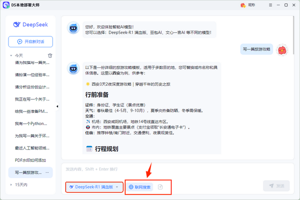Click the message input field
The height and width of the screenshot is (200, 300).
(x=178, y=169)
